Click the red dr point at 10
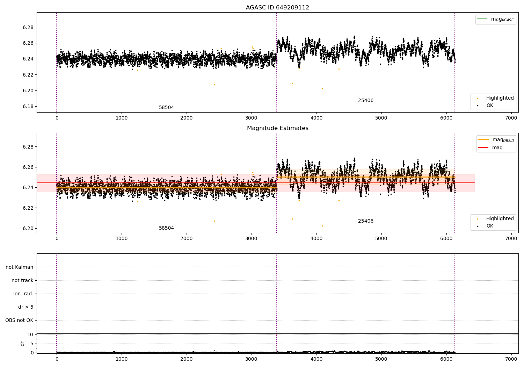This screenshot has height=367, width=524. (277, 335)
